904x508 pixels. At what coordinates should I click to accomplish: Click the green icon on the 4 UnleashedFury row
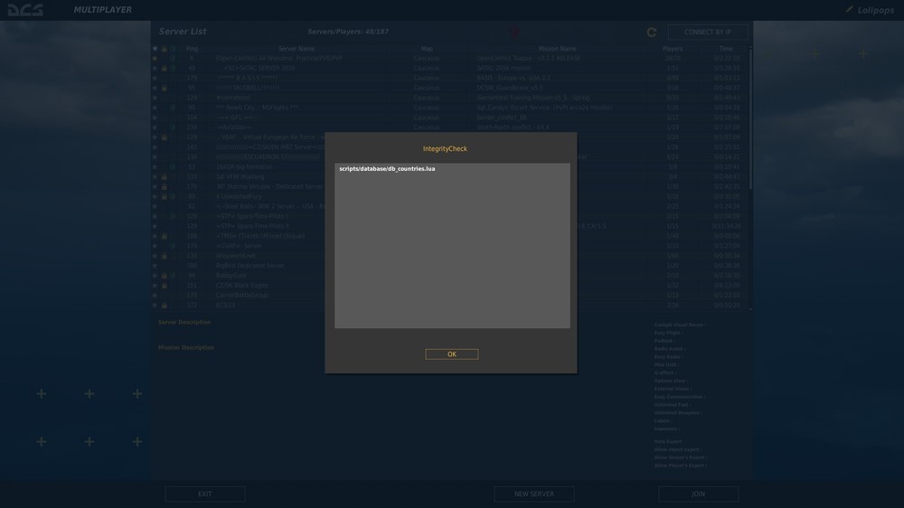173,197
